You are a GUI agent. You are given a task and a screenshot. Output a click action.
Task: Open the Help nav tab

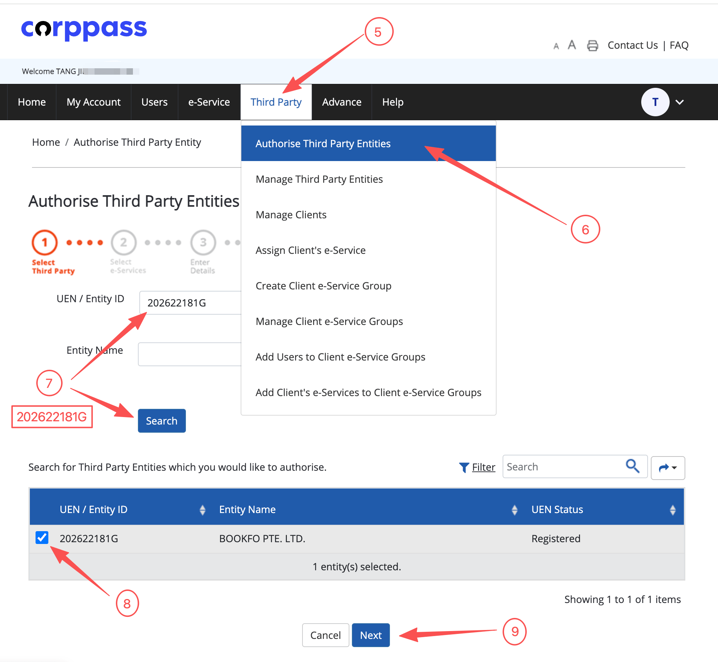(393, 102)
